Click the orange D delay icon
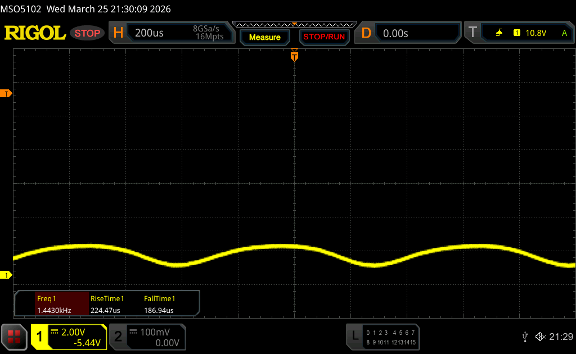 click(366, 33)
